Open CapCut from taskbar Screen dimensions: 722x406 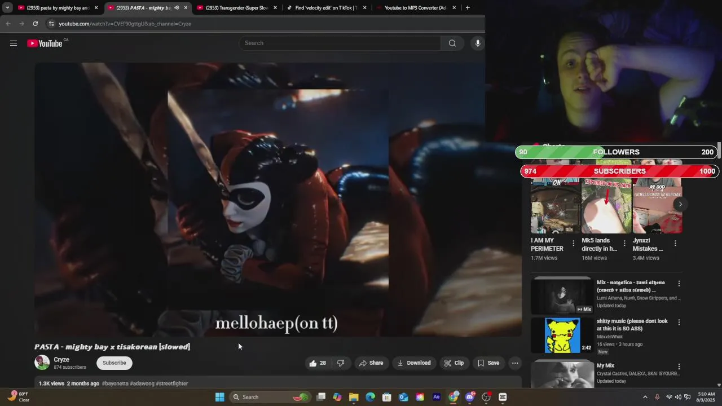tap(503, 397)
